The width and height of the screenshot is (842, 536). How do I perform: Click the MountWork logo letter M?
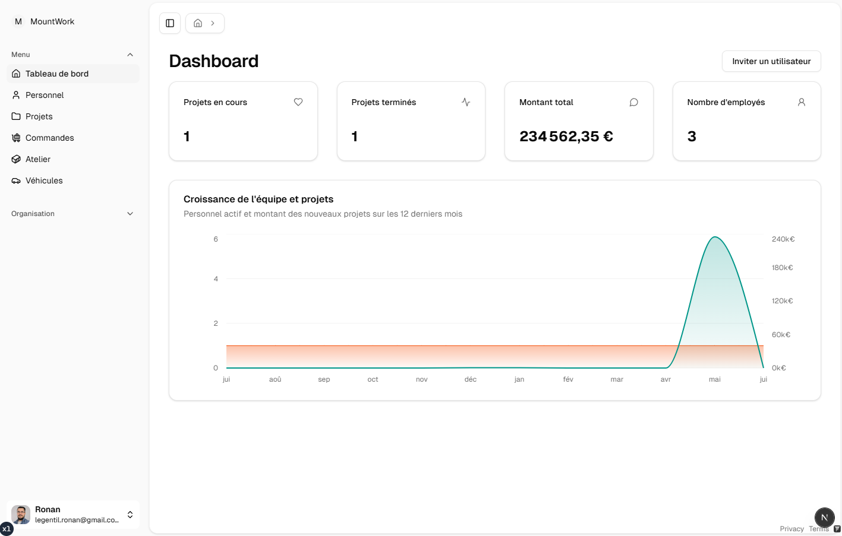[x=18, y=21]
